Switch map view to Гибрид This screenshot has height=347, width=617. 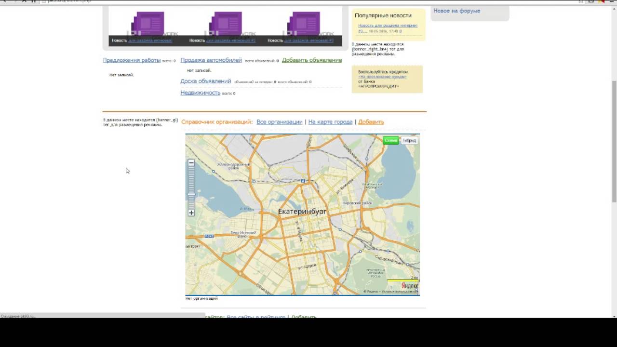409,141
